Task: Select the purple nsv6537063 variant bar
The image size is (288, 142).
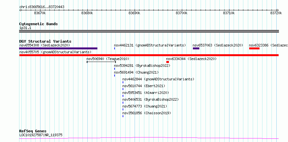Action: click(196, 48)
